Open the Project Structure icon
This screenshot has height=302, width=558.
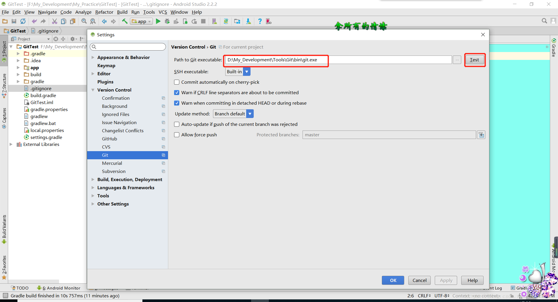point(237,21)
